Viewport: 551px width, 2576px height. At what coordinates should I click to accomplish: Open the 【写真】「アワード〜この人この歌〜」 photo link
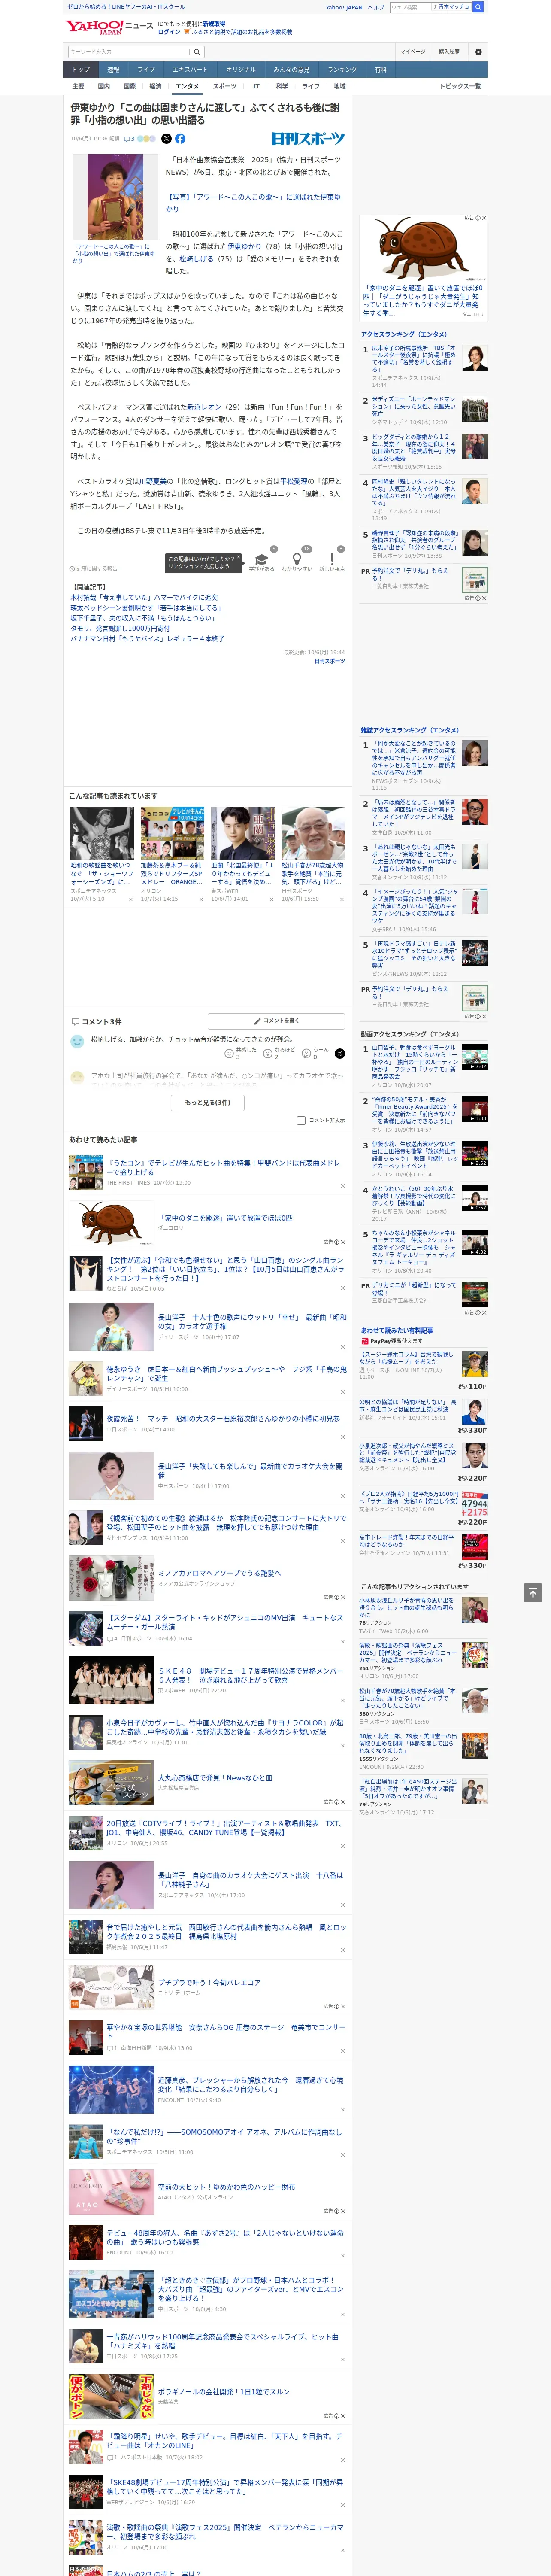pos(253,203)
